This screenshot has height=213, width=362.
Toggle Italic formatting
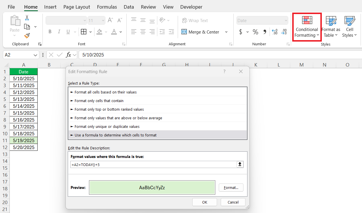59,32
